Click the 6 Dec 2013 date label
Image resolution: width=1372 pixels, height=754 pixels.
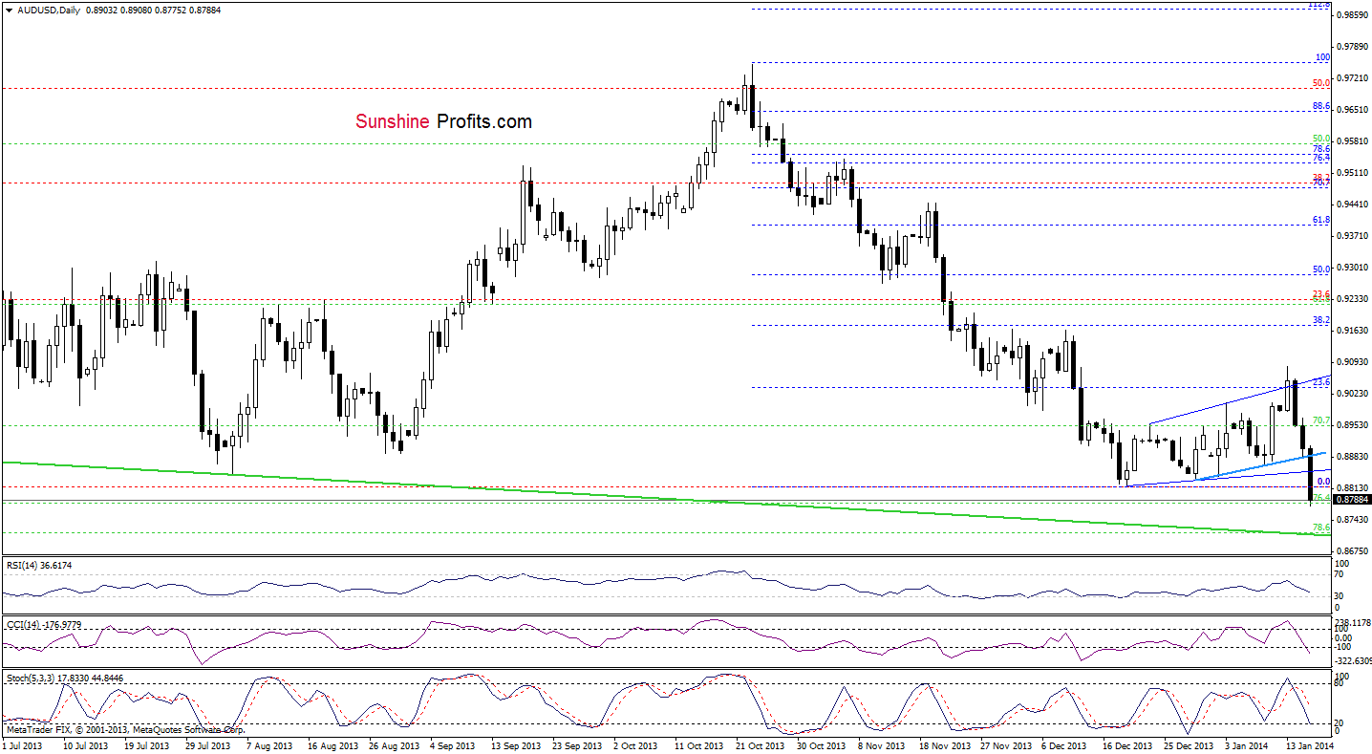[1063, 744]
